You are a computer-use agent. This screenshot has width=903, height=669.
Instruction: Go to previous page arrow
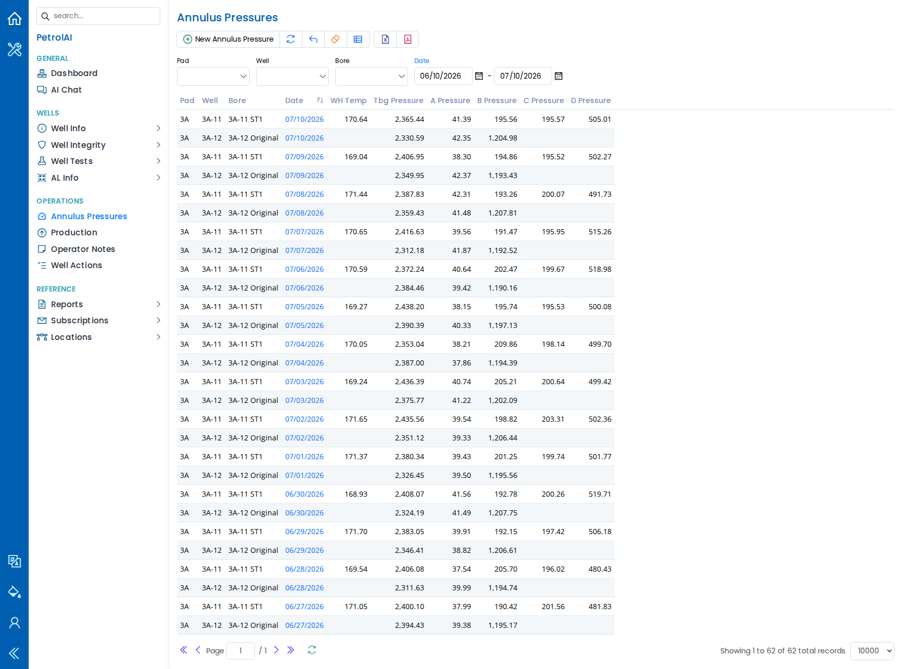tap(198, 650)
